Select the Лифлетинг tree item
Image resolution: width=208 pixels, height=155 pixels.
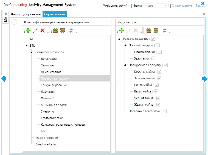pyautogui.click(x=48, y=92)
